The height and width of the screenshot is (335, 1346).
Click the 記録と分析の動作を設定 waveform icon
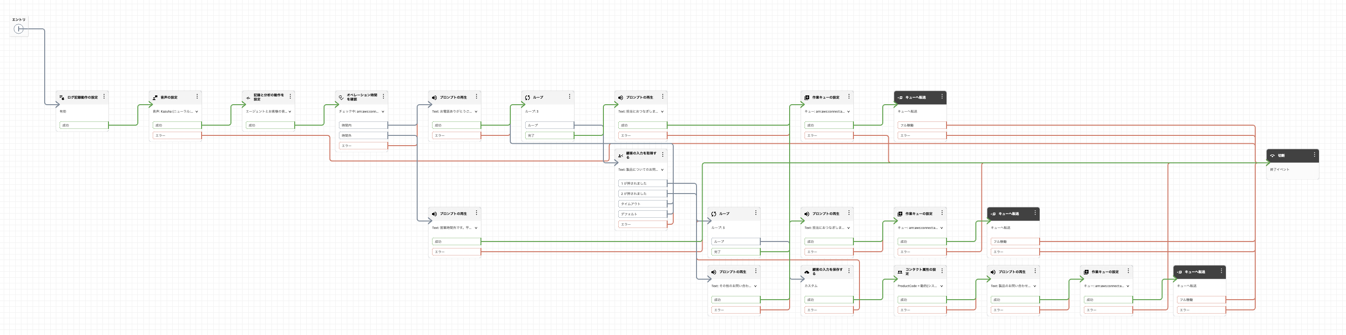pyautogui.click(x=248, y=98)
